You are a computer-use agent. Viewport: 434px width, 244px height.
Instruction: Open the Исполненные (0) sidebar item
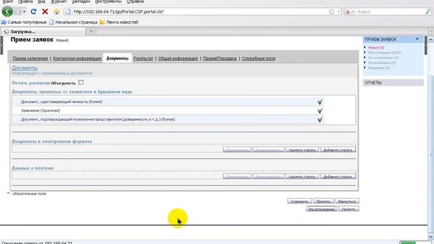click(x=382, y=63)
